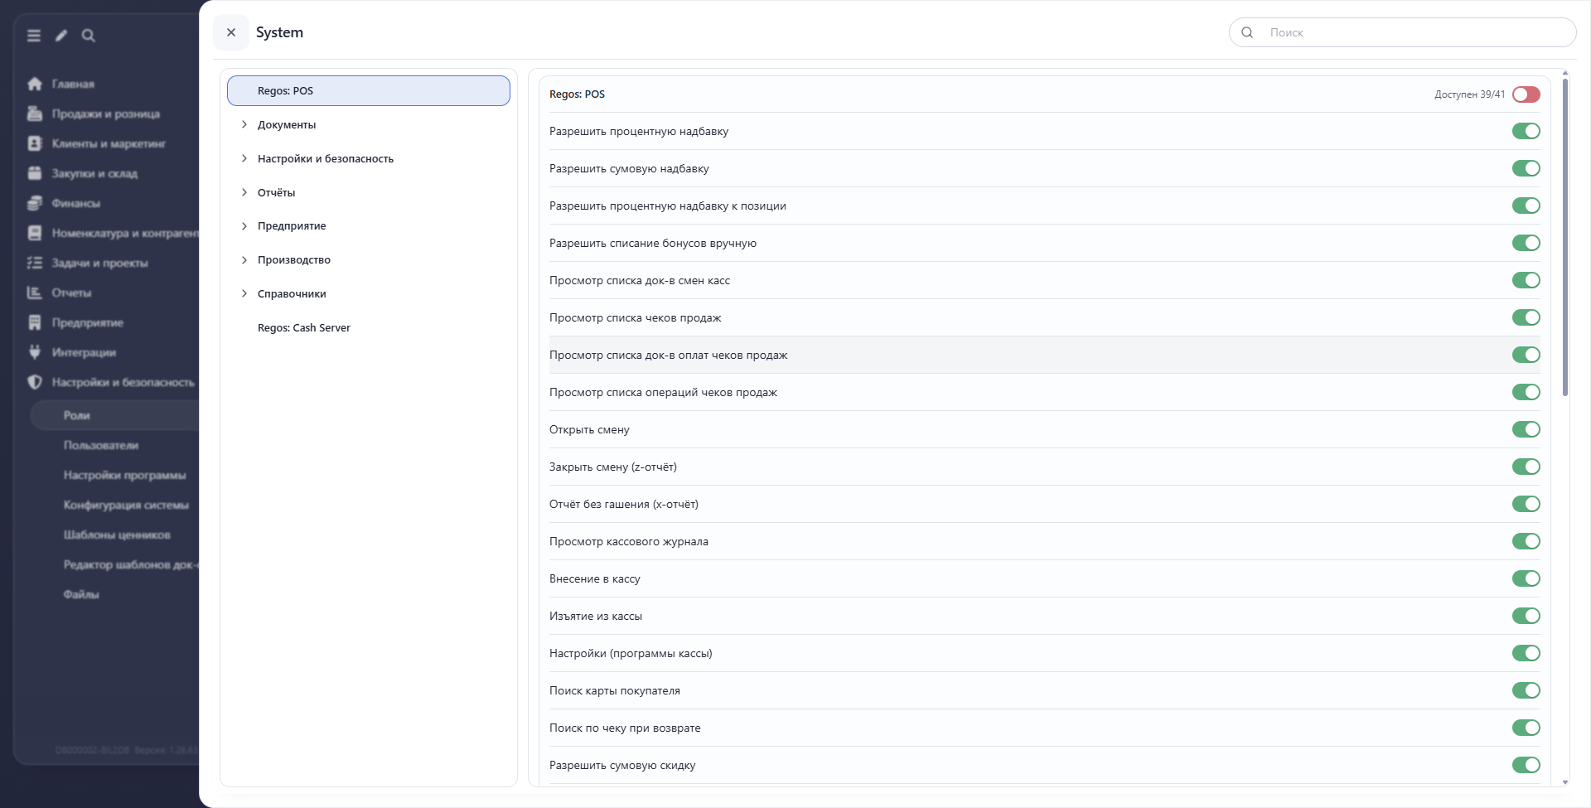Open Пользователи in the sidebar submenu
1591x808 pixels.
click(x=101, y=445)
